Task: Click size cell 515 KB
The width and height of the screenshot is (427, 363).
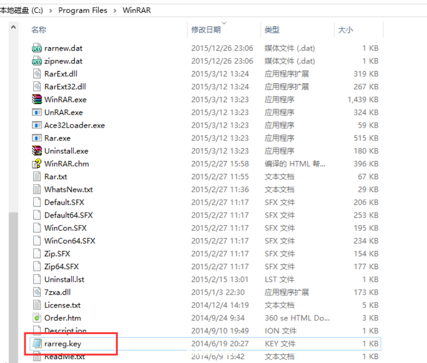Action: pyautogui.click(x=366, y=138)
